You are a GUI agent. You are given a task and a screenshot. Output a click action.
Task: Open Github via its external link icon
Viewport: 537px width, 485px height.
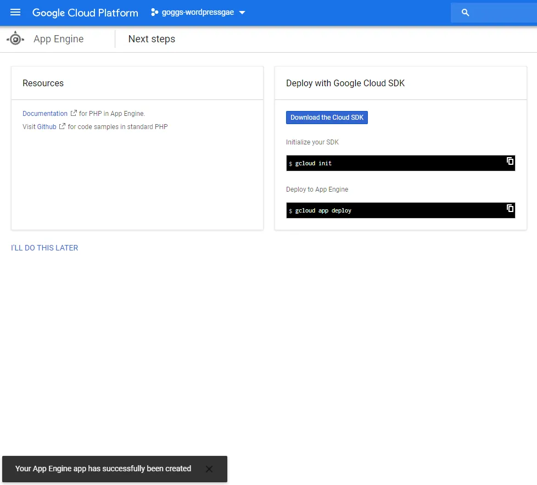point(63,126)
